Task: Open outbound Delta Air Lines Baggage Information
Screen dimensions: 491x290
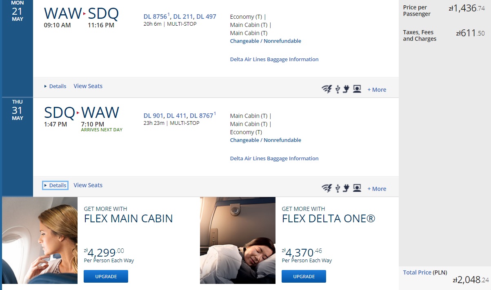Action: (x=274, y=59)
